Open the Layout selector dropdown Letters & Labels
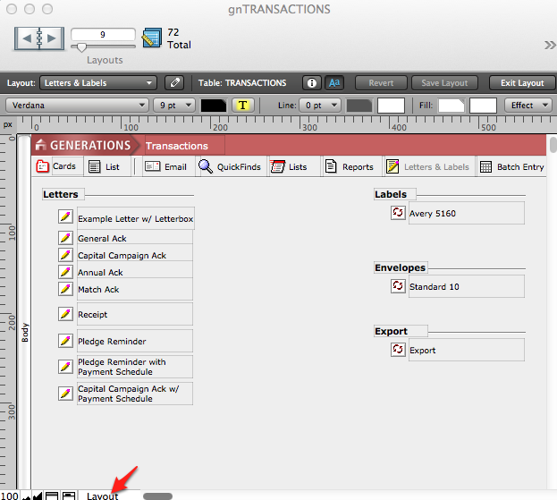The height and width of the screenshot is (500, 557). pyautogui.click(x=100, y=83)
